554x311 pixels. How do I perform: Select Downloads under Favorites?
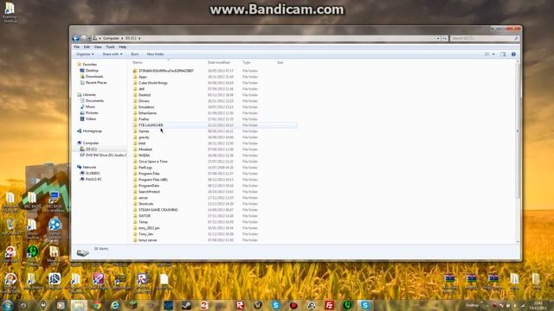click(94, 77)
